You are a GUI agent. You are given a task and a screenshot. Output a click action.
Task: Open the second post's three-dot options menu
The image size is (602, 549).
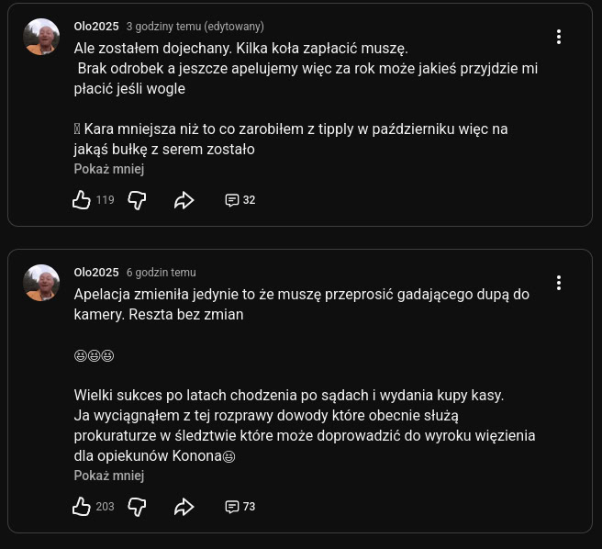click(558, 283)
